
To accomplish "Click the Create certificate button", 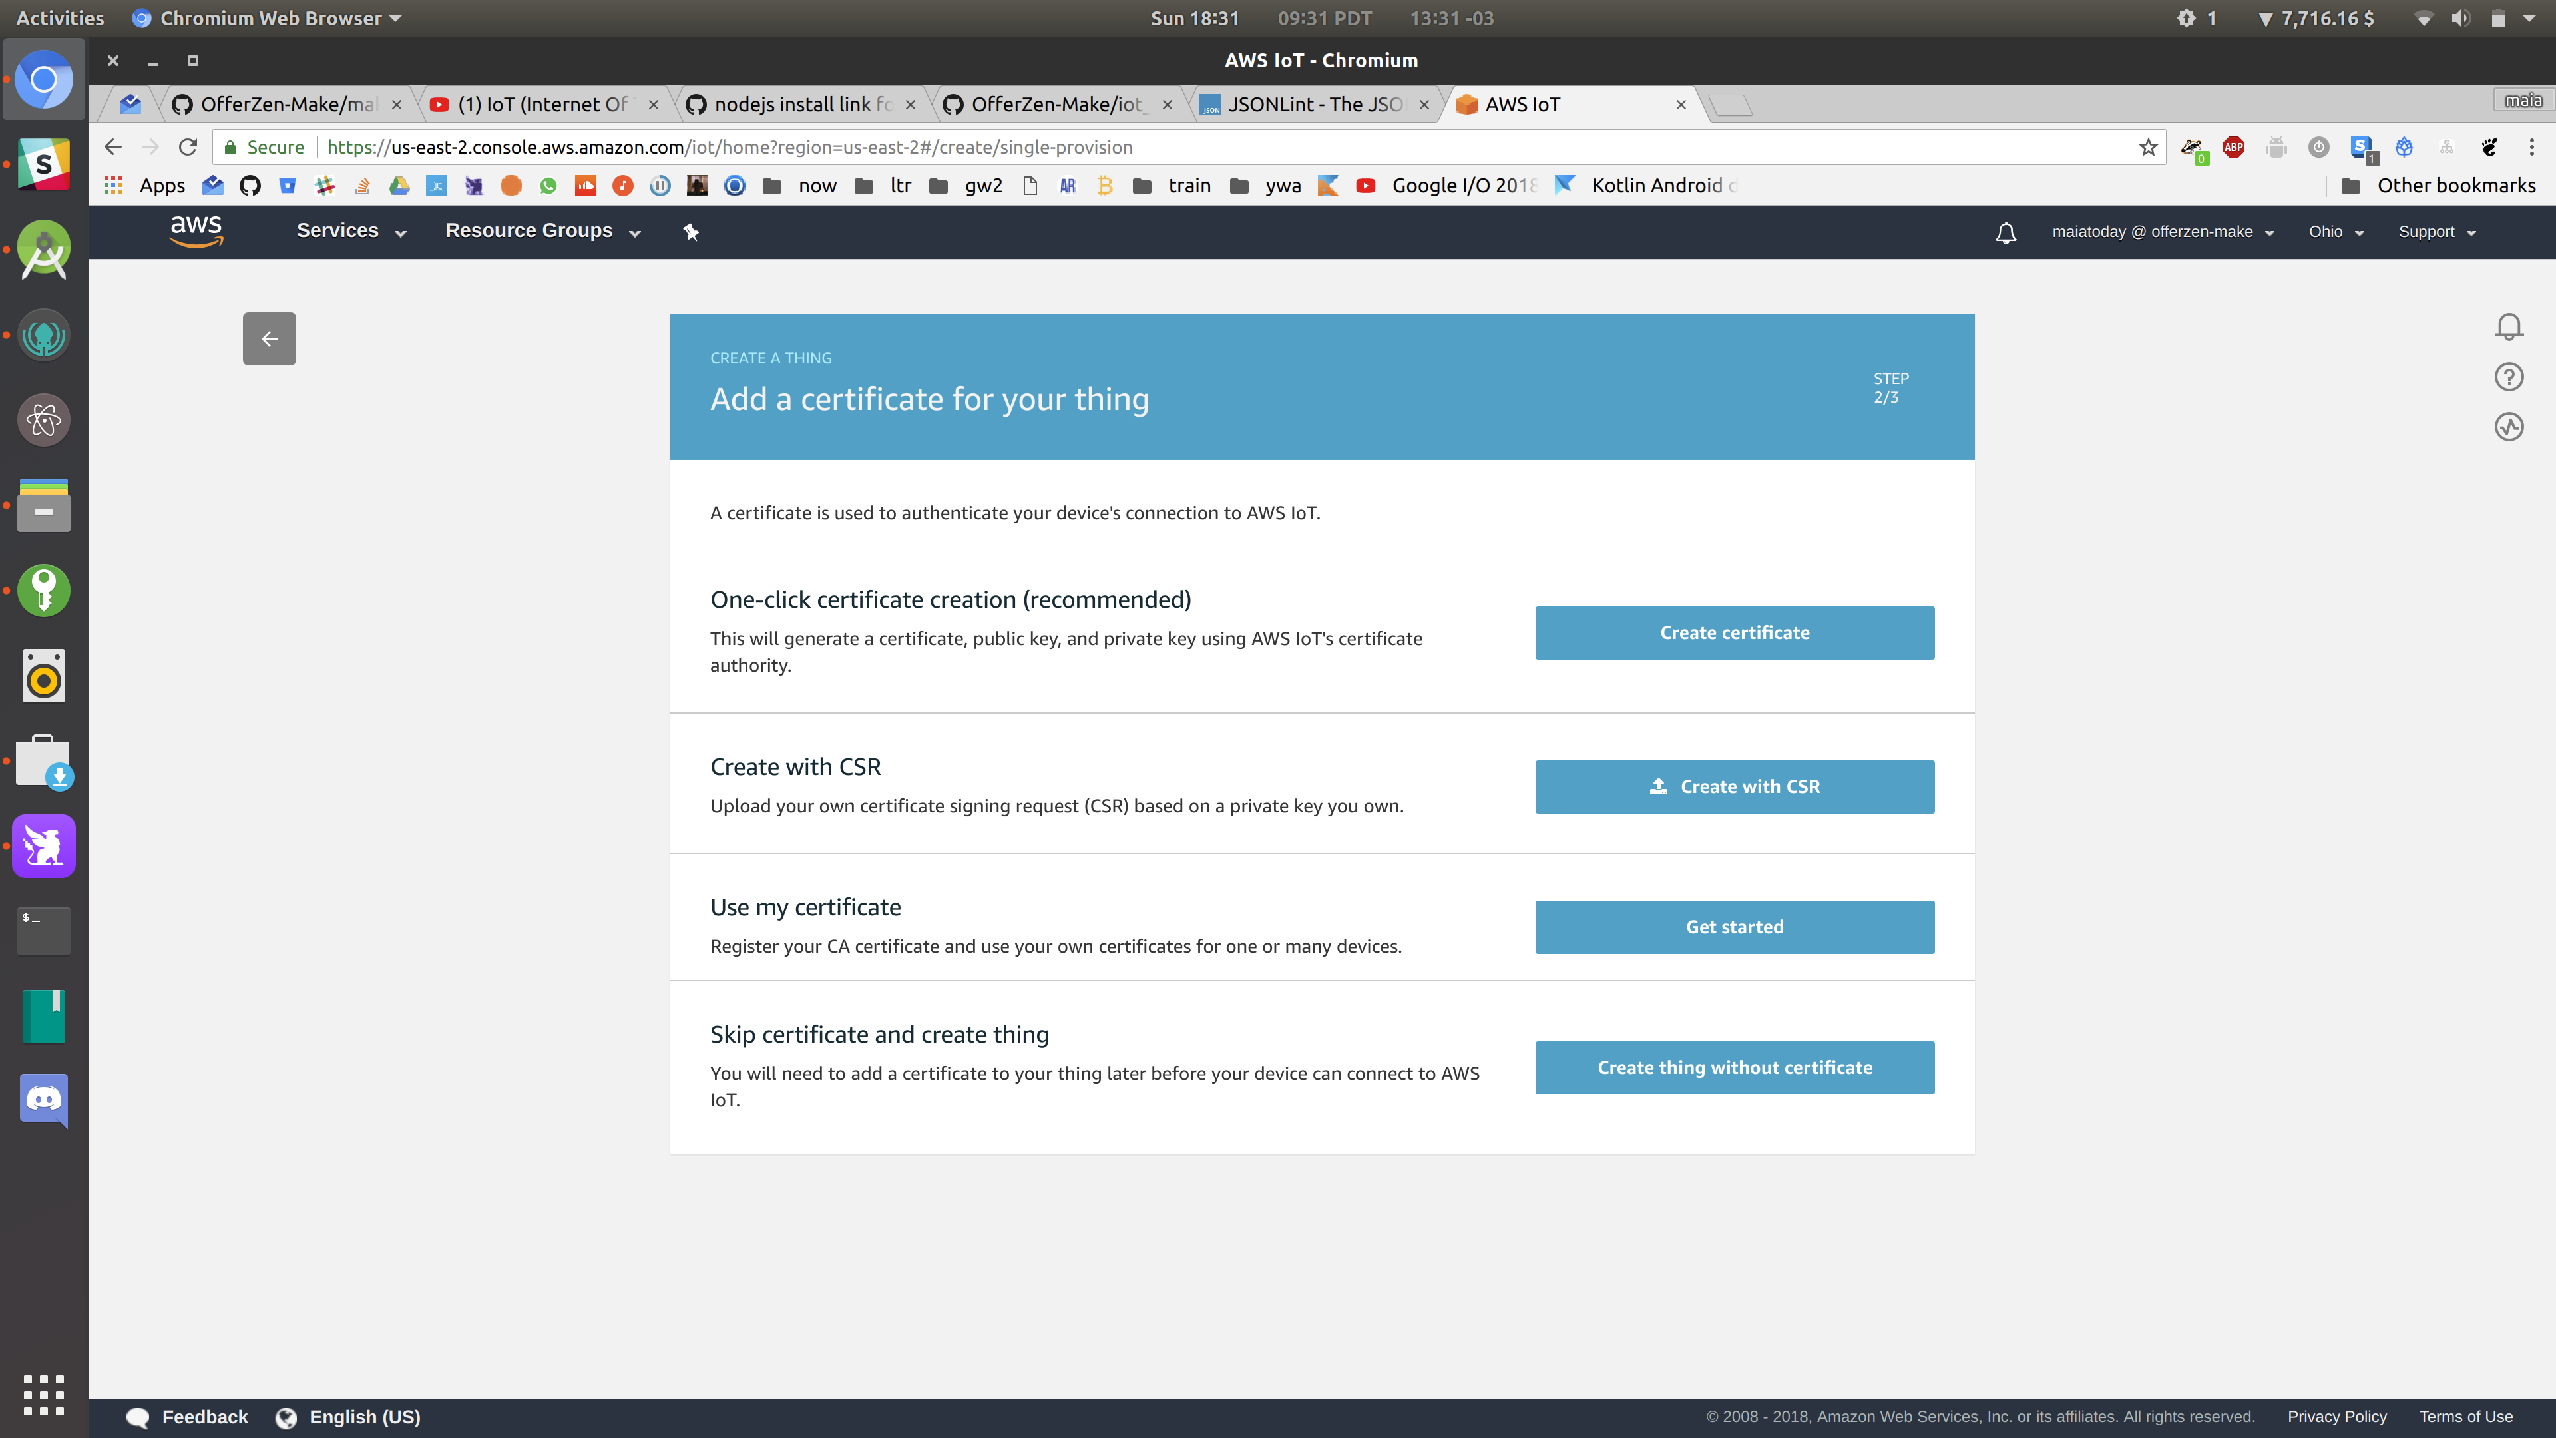I will click(x=1735, y=633).
